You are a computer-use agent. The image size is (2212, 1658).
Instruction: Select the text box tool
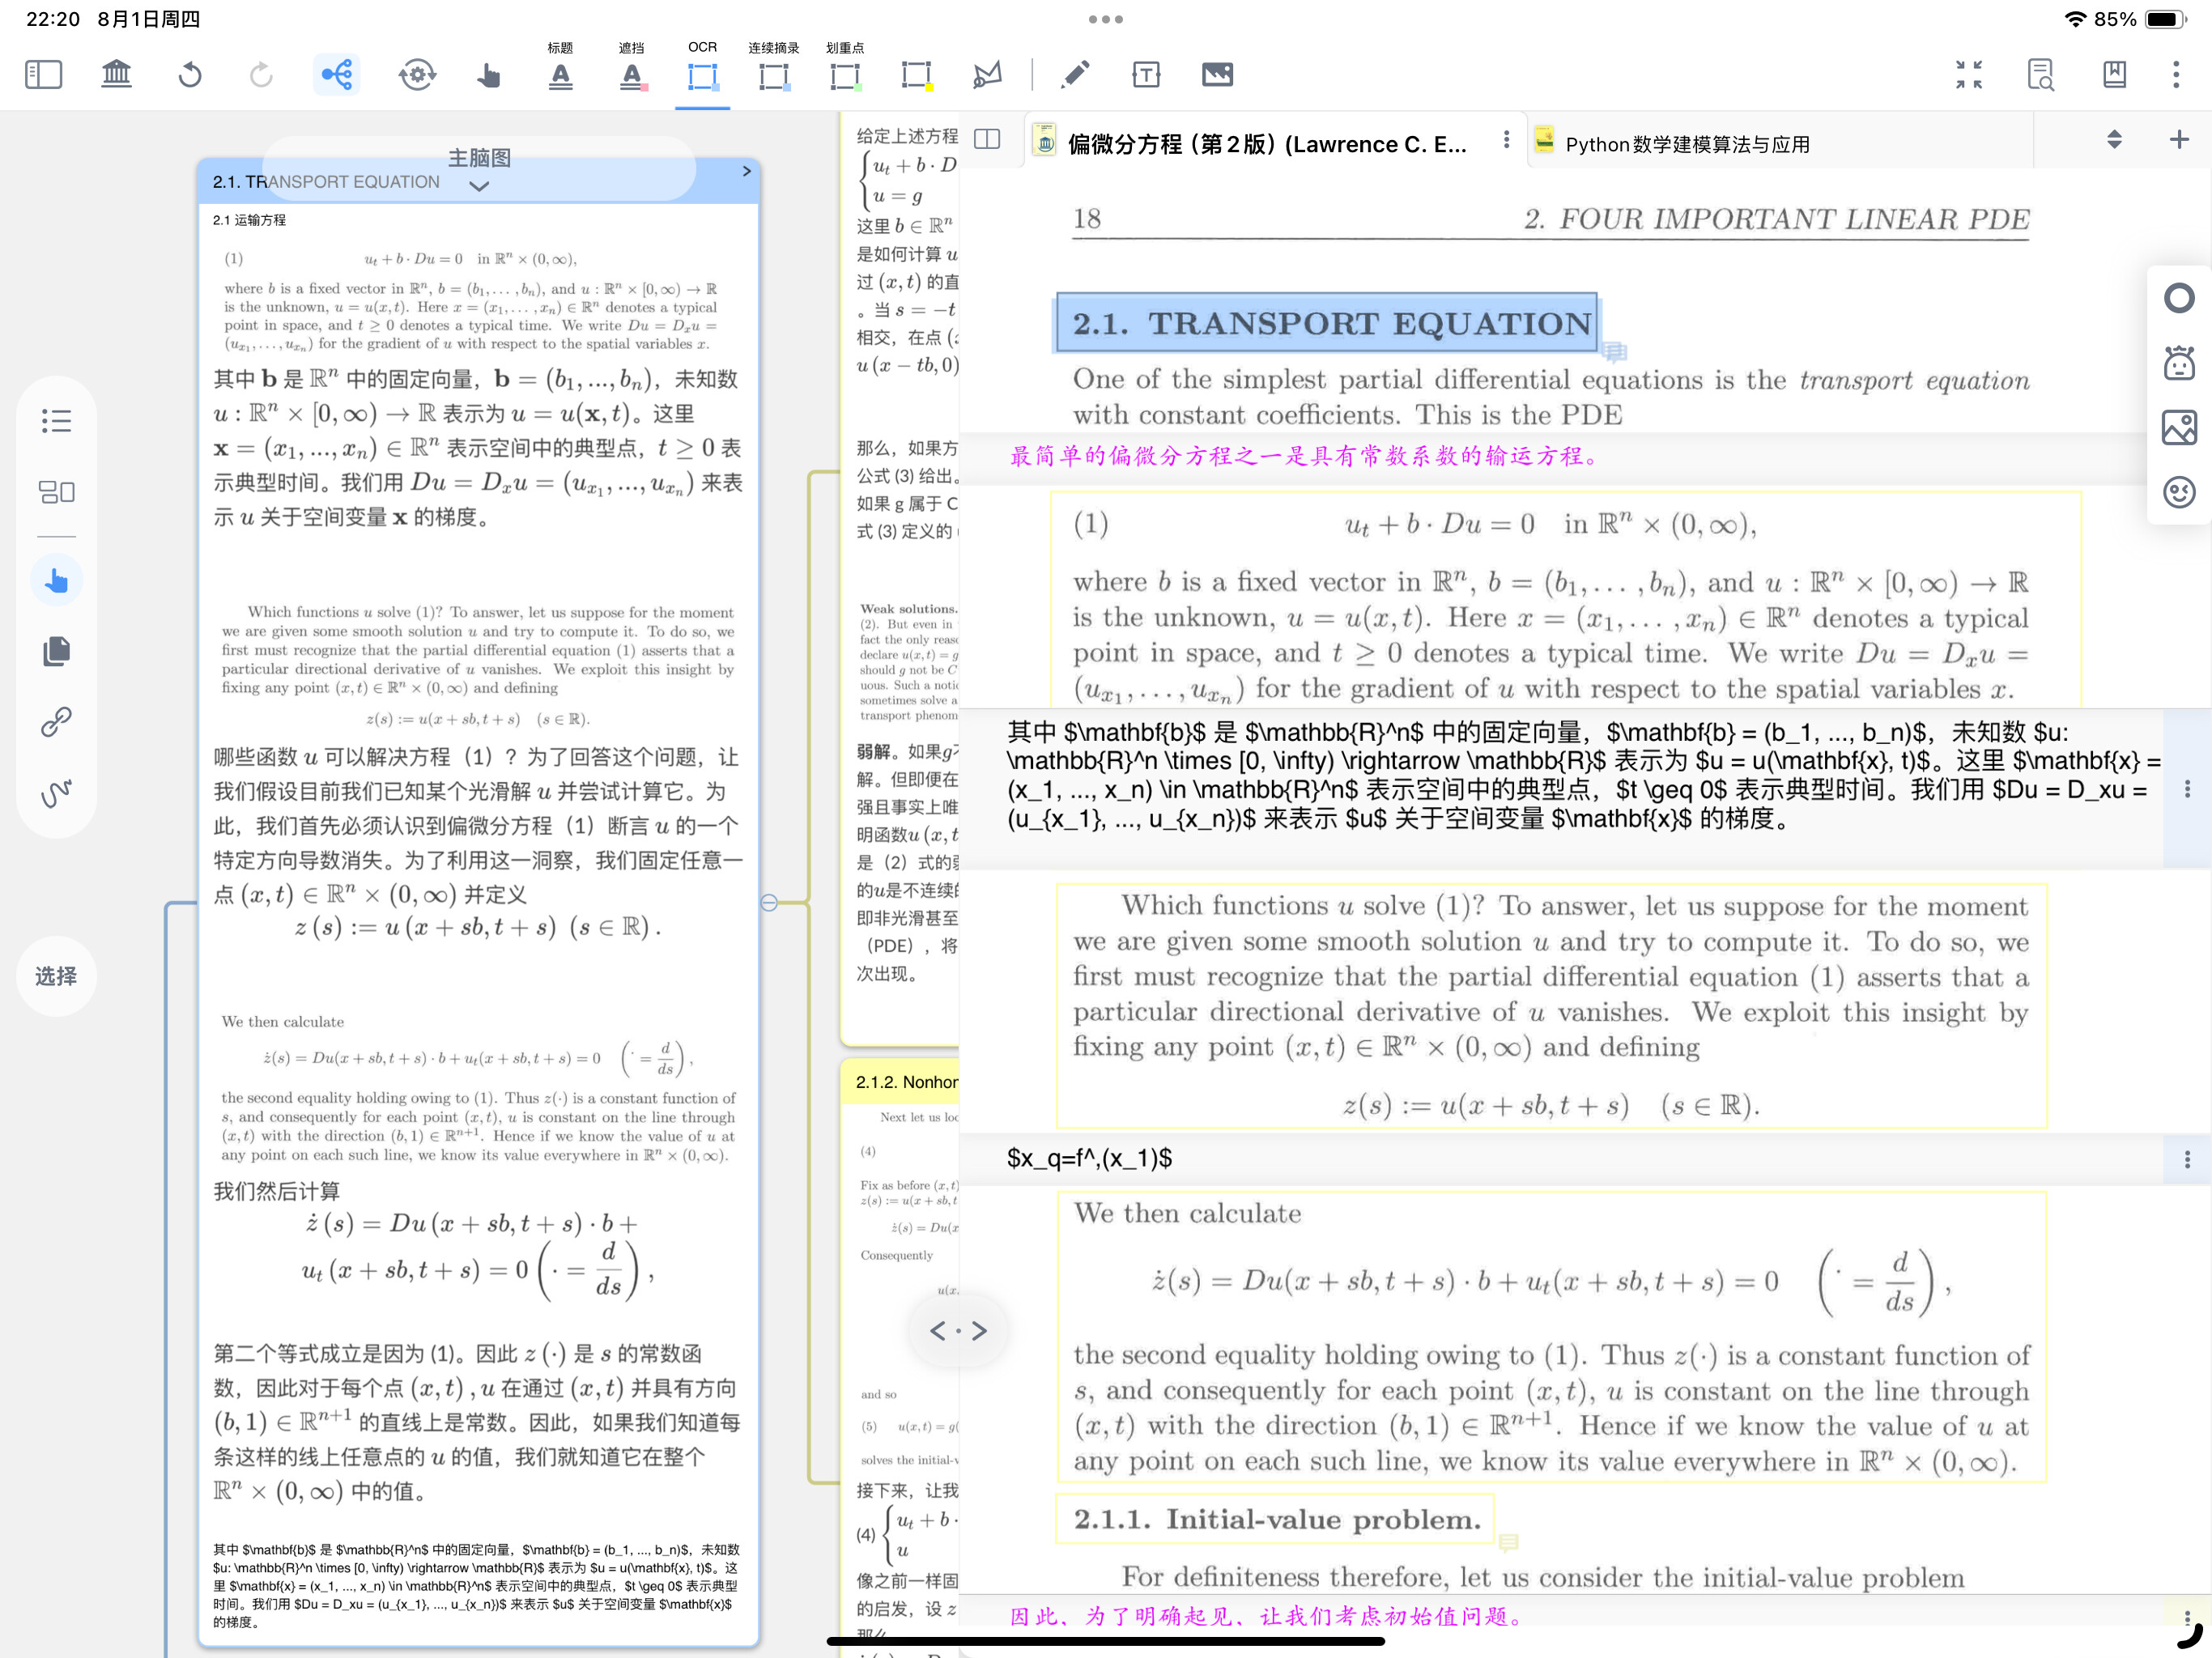pos(1146,75)
